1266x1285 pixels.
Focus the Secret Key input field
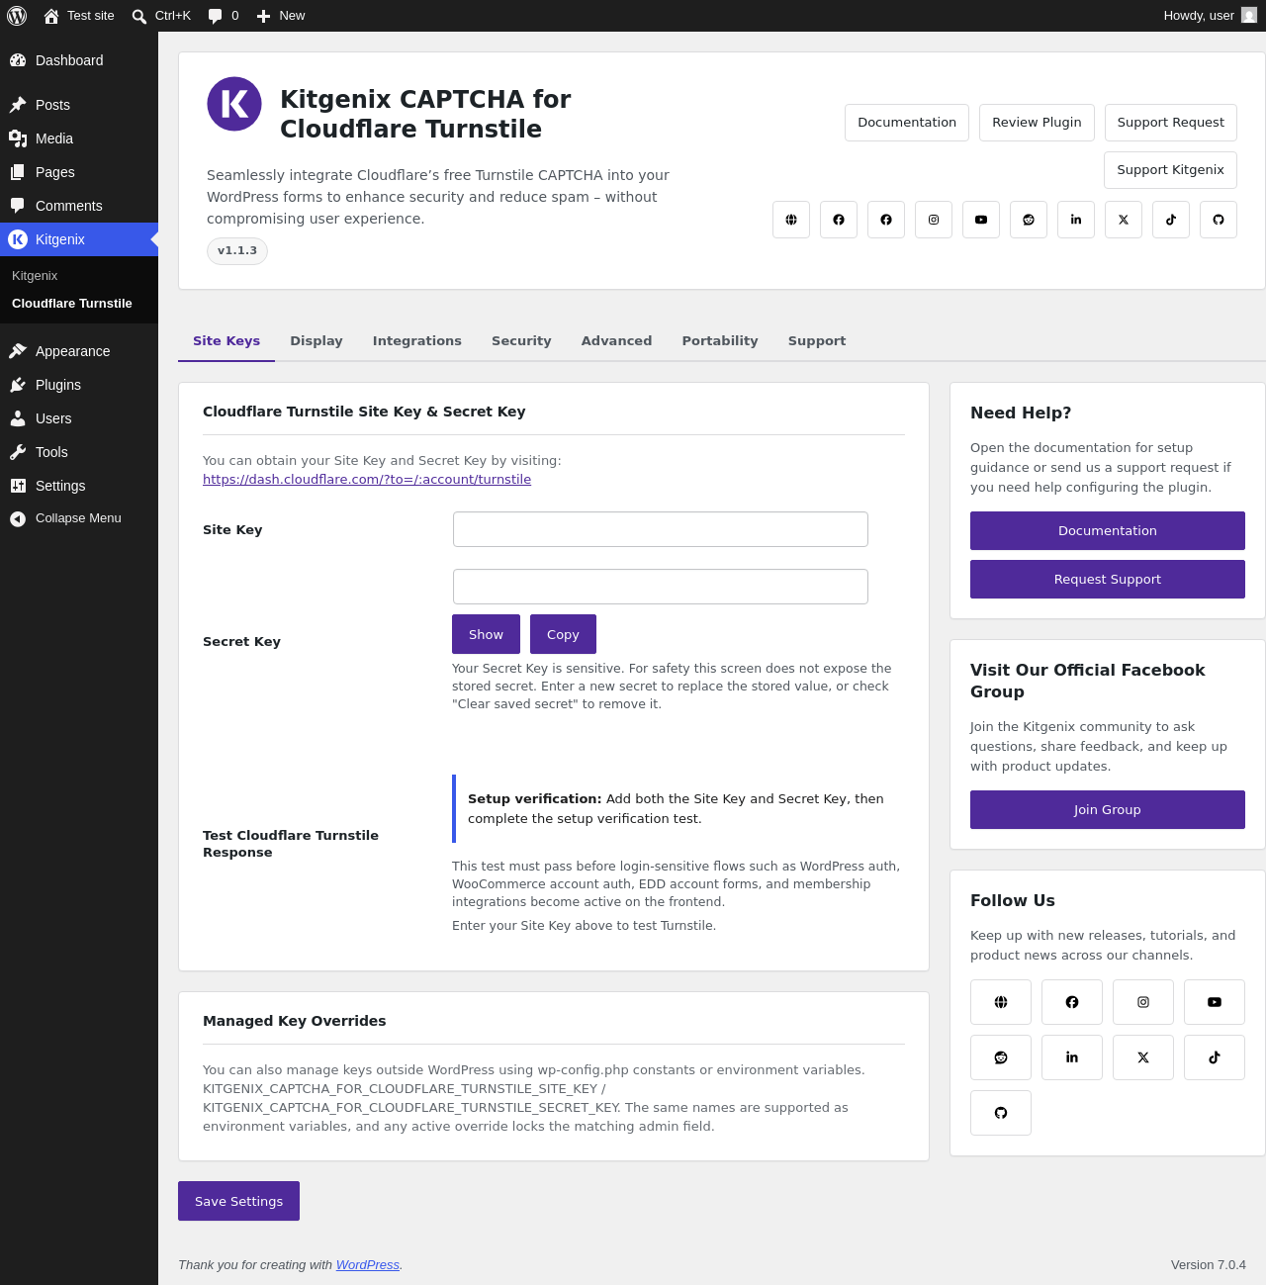(x=661, y=587)
